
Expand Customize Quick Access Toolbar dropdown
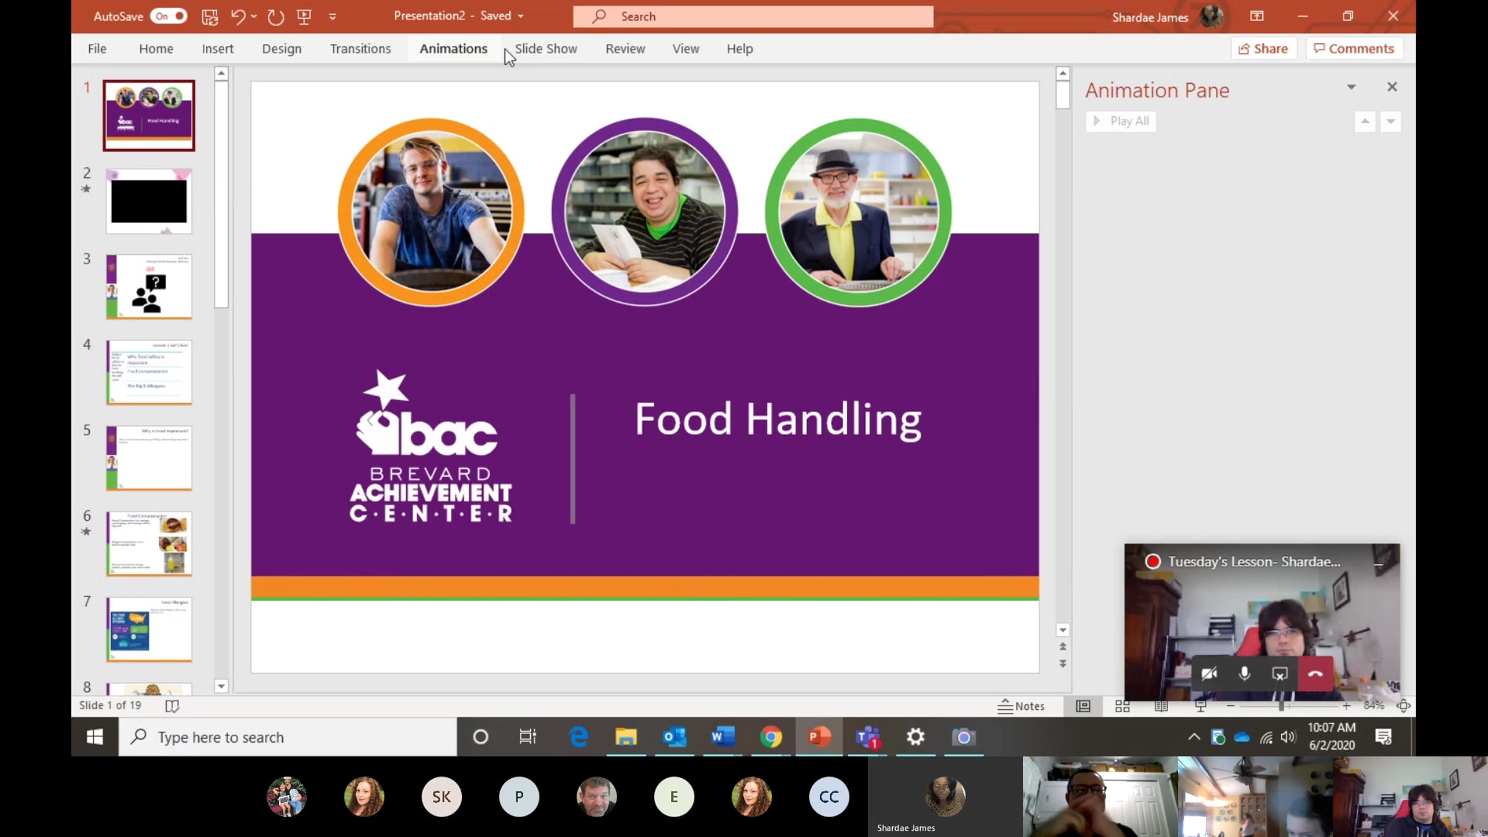(332, 17)
